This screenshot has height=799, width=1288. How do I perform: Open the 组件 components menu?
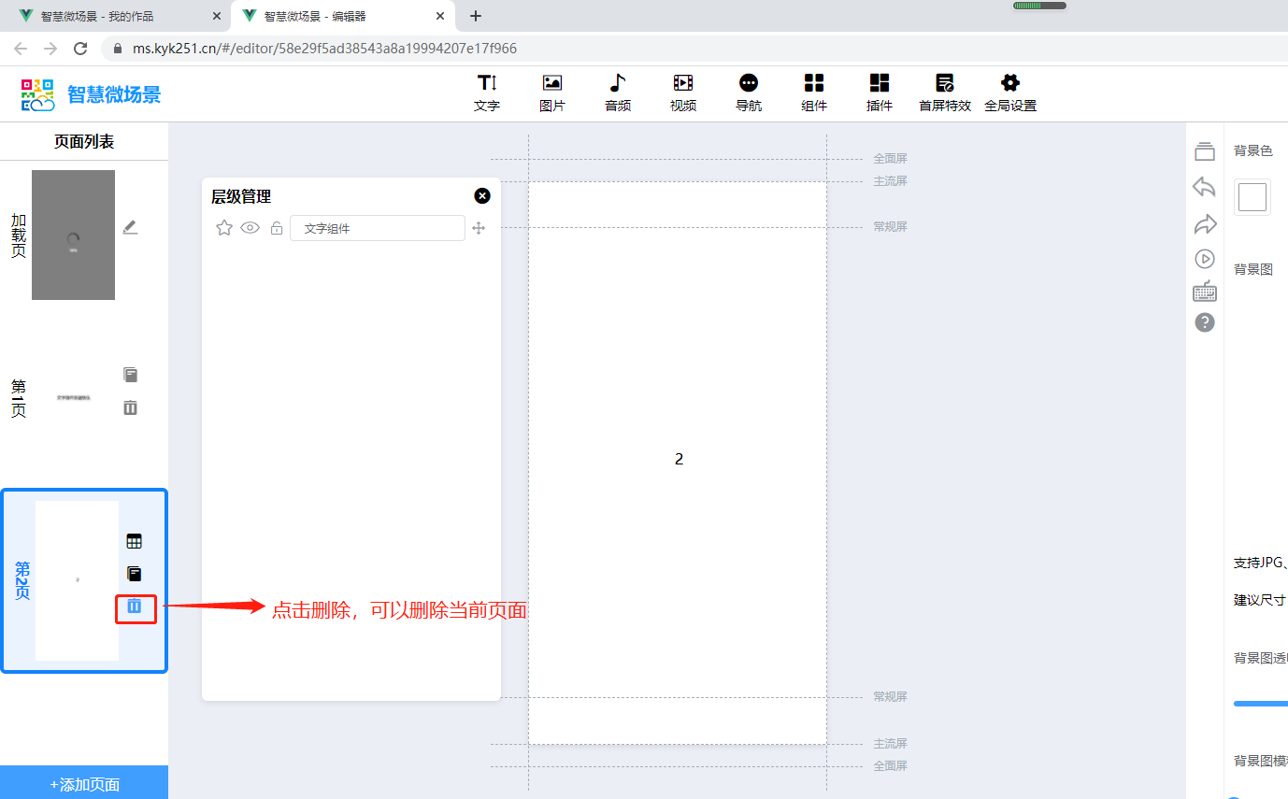[814, 93]
